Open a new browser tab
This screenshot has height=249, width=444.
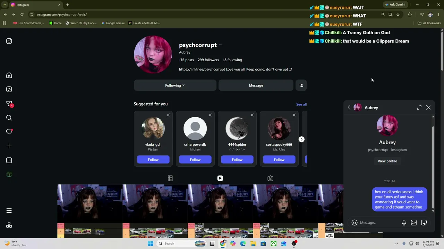click(68, 5)
